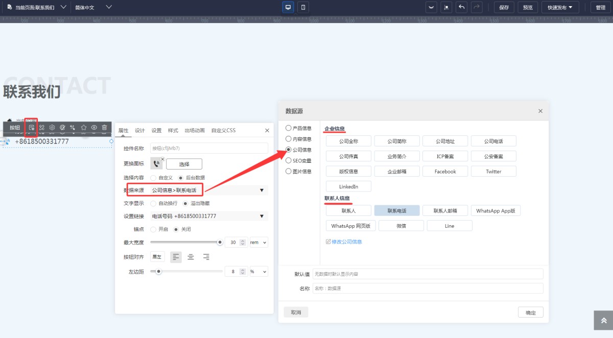Close the 数据源 dialog

click(x=540, y=111)
